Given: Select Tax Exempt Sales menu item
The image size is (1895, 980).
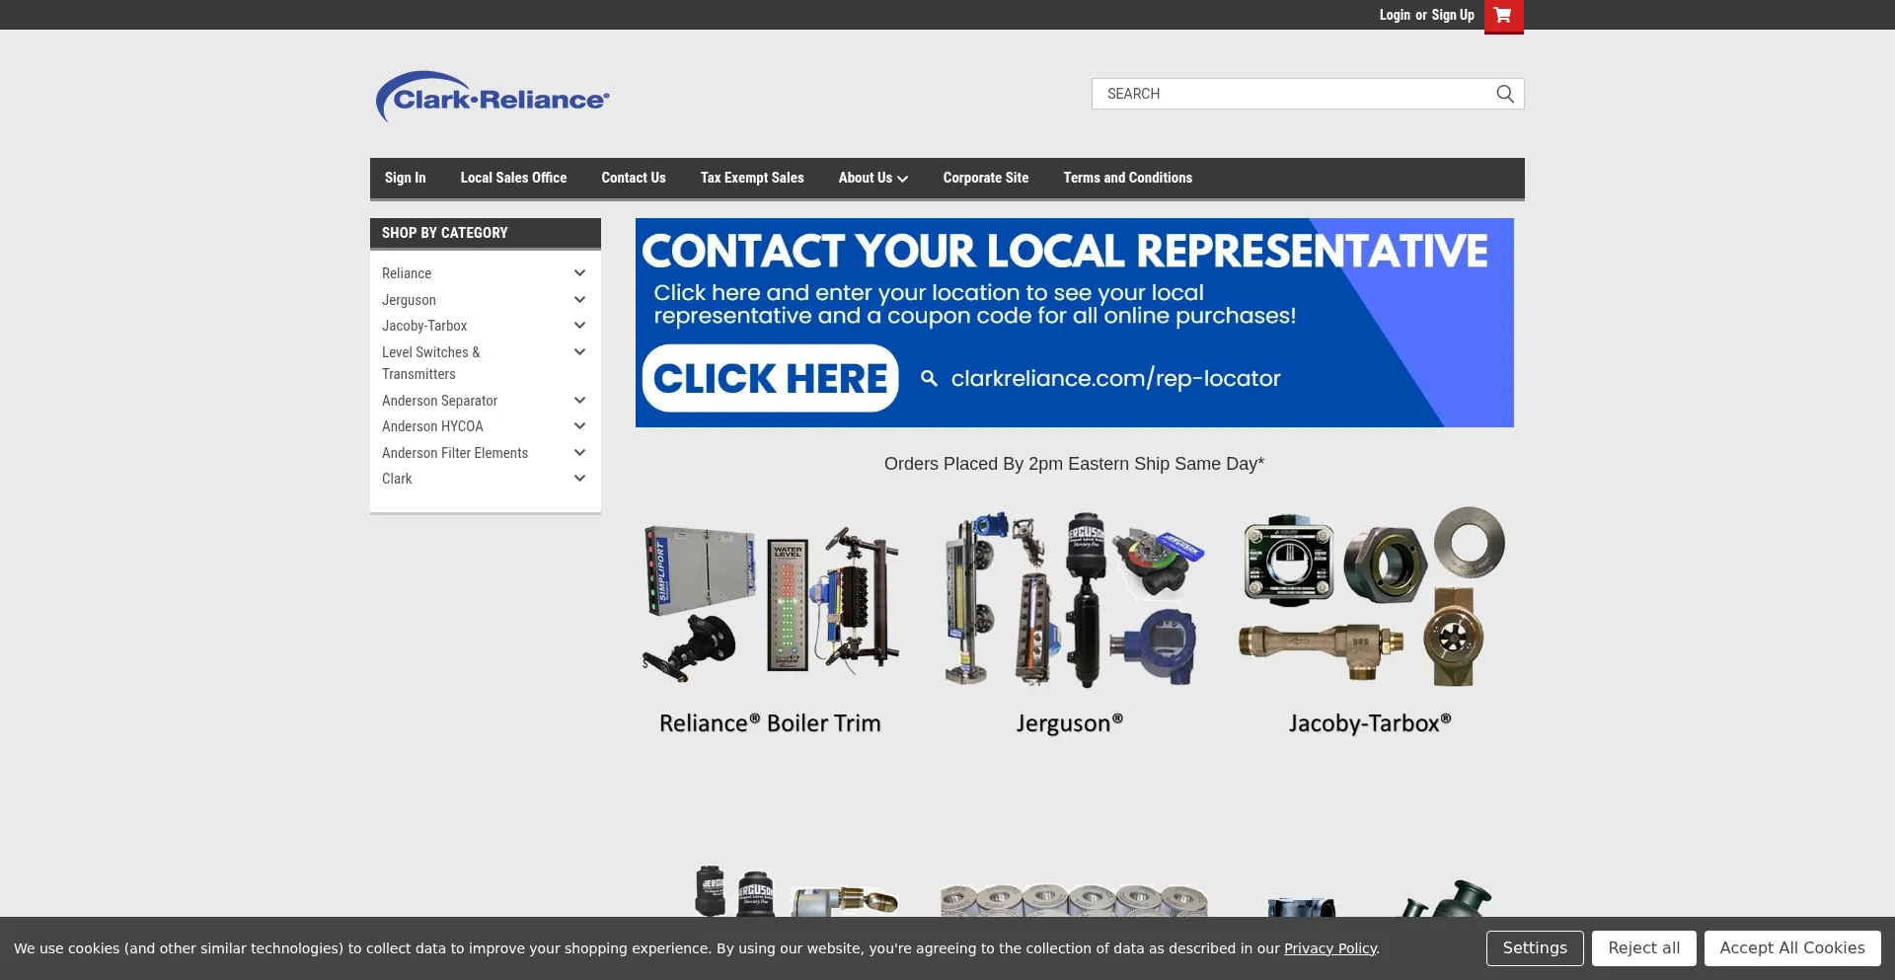Looking at the screenshot, I should (752, 178).
